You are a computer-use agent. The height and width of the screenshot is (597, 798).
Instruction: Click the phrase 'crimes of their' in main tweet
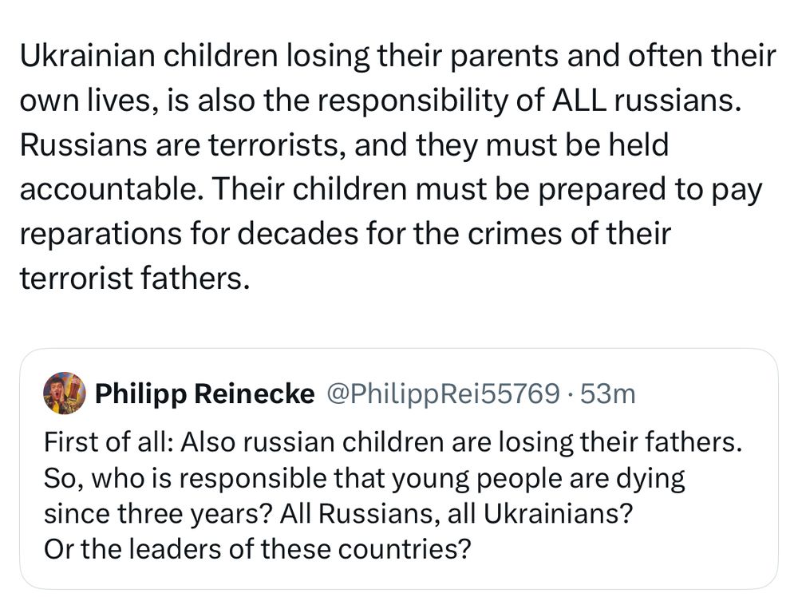[x=569, y=234]
